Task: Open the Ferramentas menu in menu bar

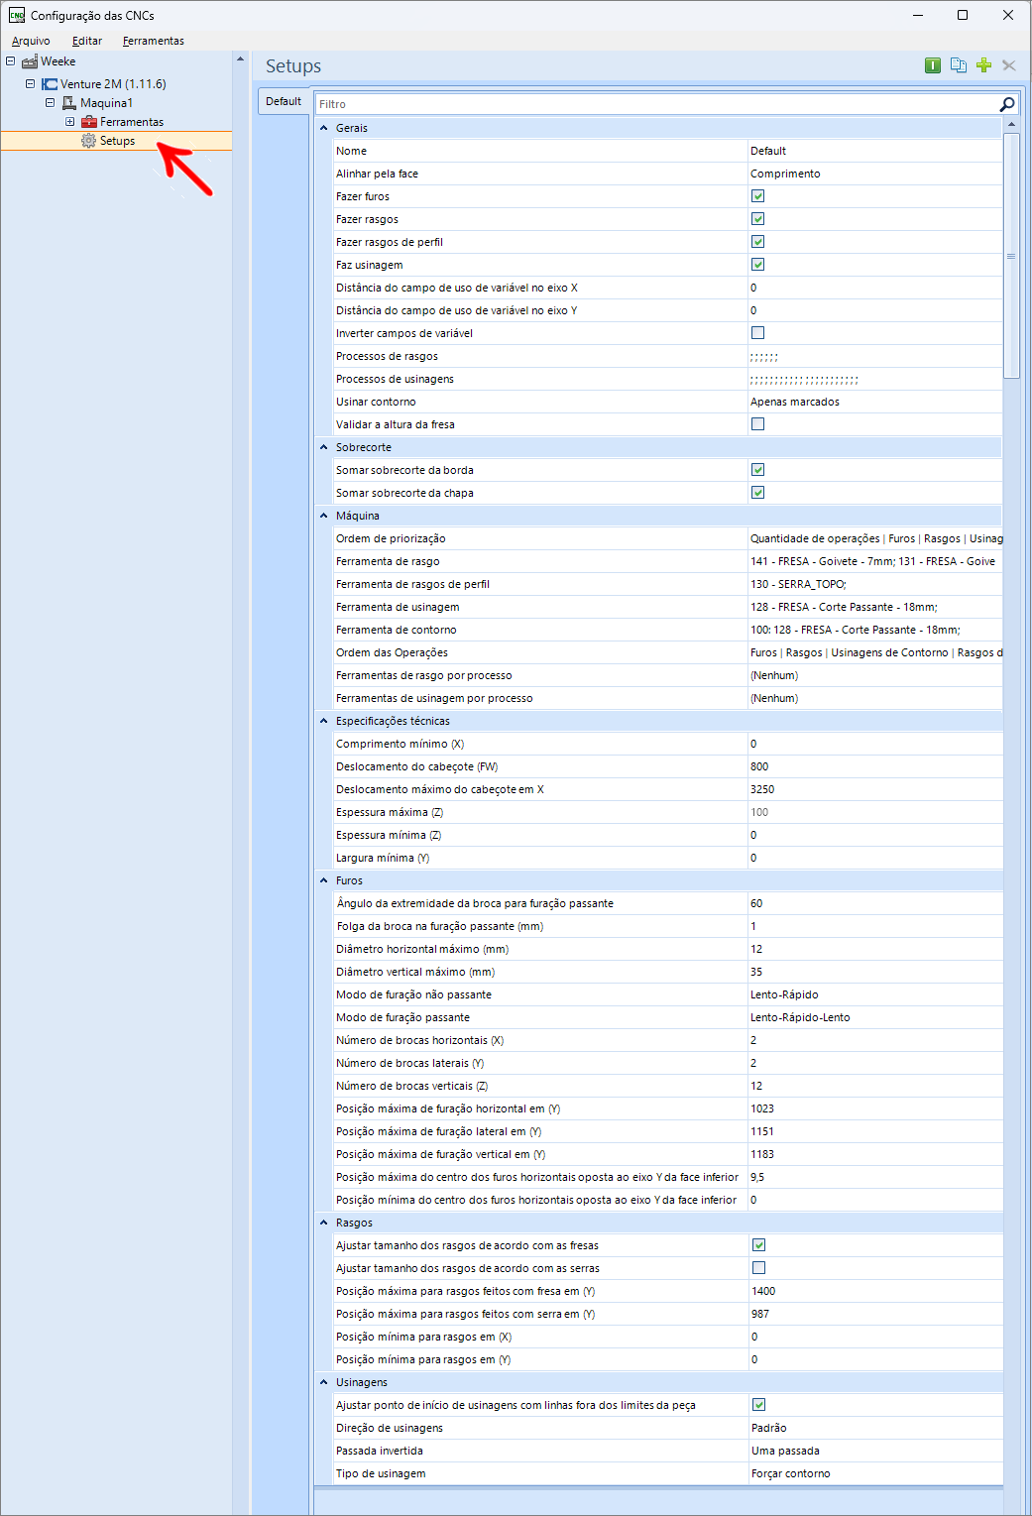Action: click(x=154, y=41)
